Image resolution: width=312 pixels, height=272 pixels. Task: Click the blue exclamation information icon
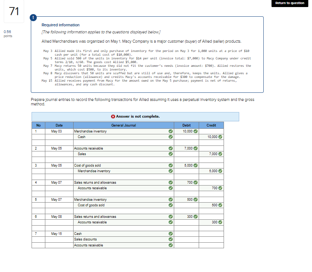[34, 17]
